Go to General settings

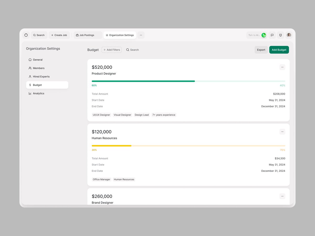click(47, 60)
